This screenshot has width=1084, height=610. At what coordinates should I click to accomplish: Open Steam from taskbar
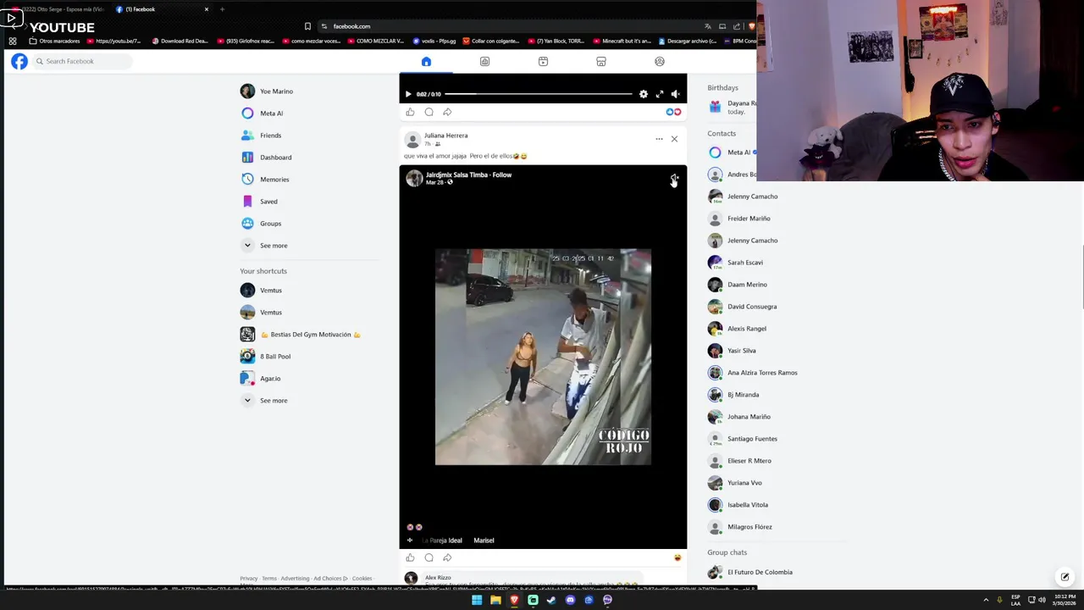click(x=551, y=600)
